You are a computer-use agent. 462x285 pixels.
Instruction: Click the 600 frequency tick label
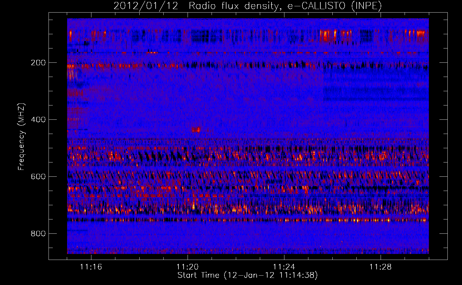pyautogui.click(x=38, y=177)
